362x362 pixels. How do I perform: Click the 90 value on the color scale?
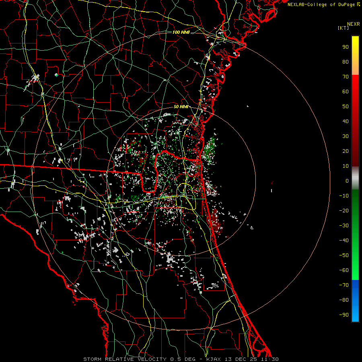[x=346, y=47]
